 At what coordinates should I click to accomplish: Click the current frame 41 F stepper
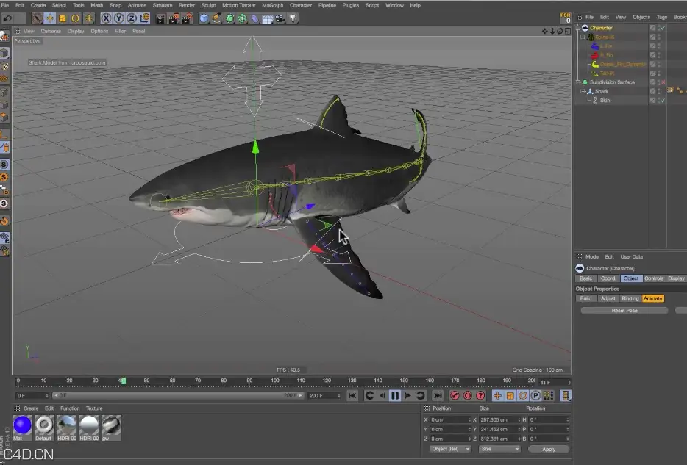click(x=569, y=382)
